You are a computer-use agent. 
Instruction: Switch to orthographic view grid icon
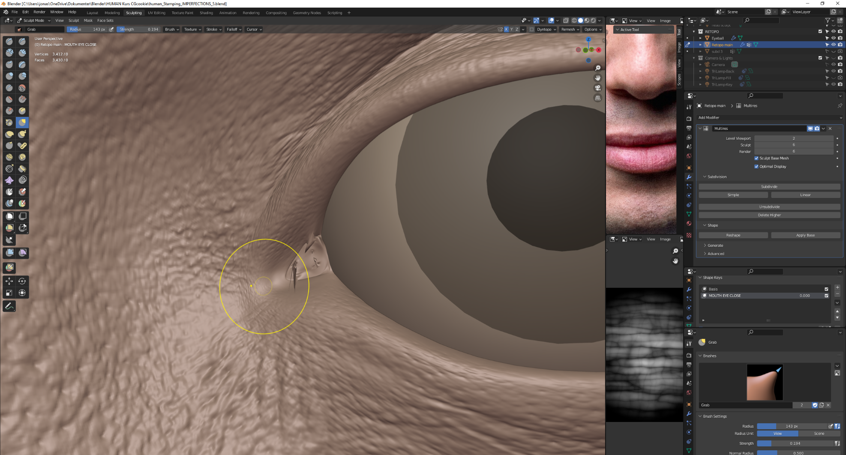click(598, 98)
